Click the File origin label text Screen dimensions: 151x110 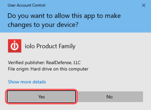click(19, 69)
